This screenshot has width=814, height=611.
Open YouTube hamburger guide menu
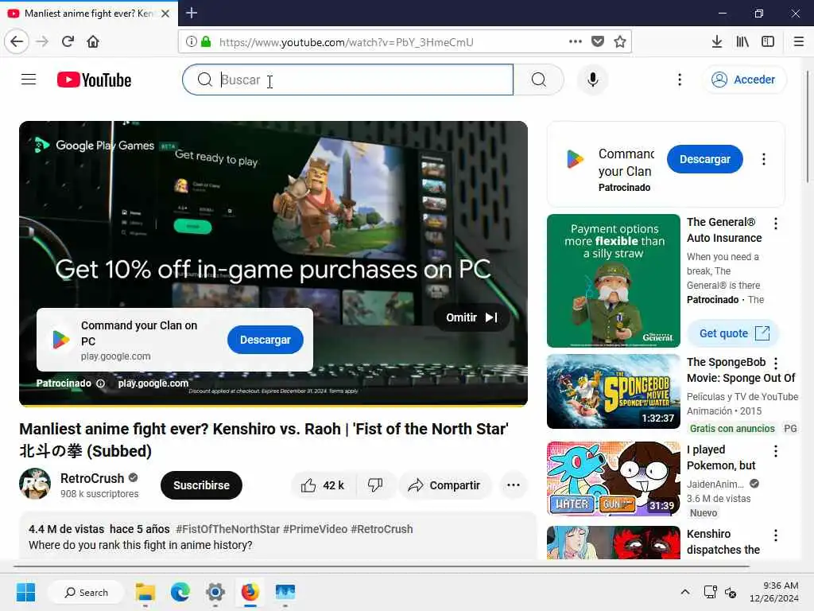tap(29, 80)
